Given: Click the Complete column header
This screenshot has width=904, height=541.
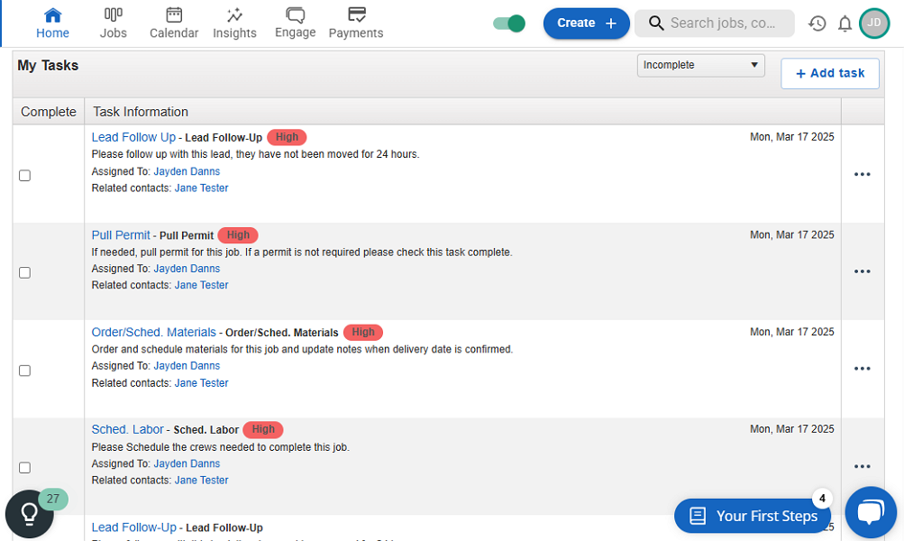Looking at the screenshot, I should (49, 112).
